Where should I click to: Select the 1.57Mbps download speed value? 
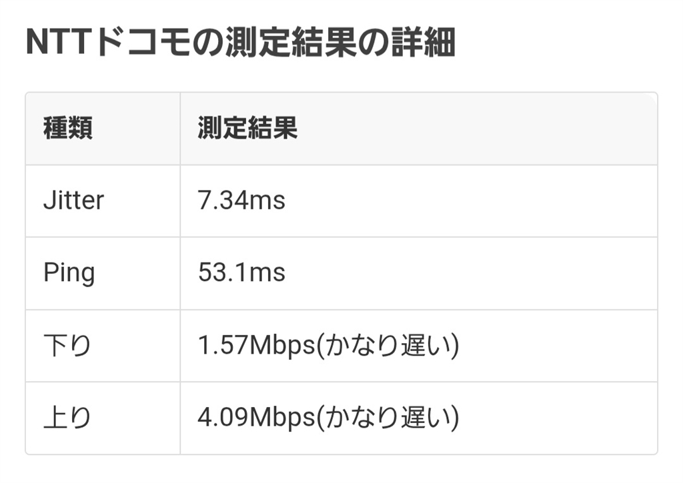(255, 346)
